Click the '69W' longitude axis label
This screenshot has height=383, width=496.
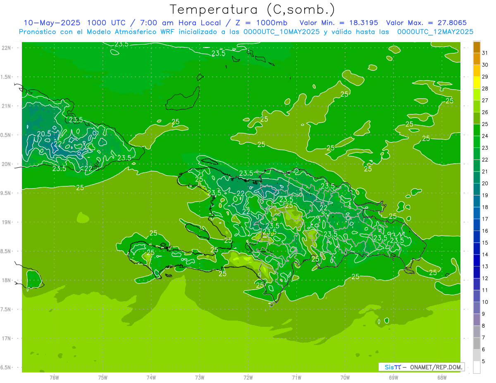point(393,377)
